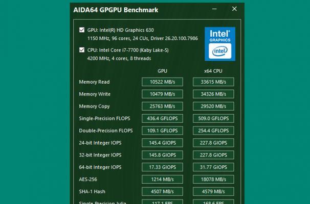Uncheck the CPU Intel Core i7-7700 checkbox
Image resolution: width=310 pixels, height=204 pixels.
(82, 50)
